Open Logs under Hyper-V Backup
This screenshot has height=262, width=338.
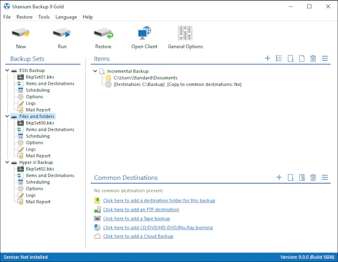[31, 195]
